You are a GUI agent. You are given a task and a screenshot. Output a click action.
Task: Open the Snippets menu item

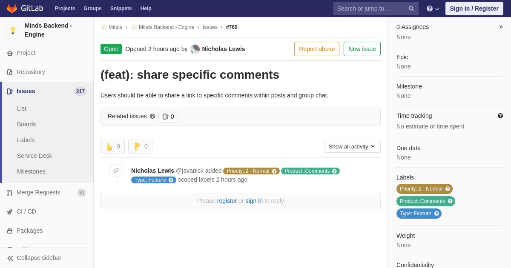121,9
